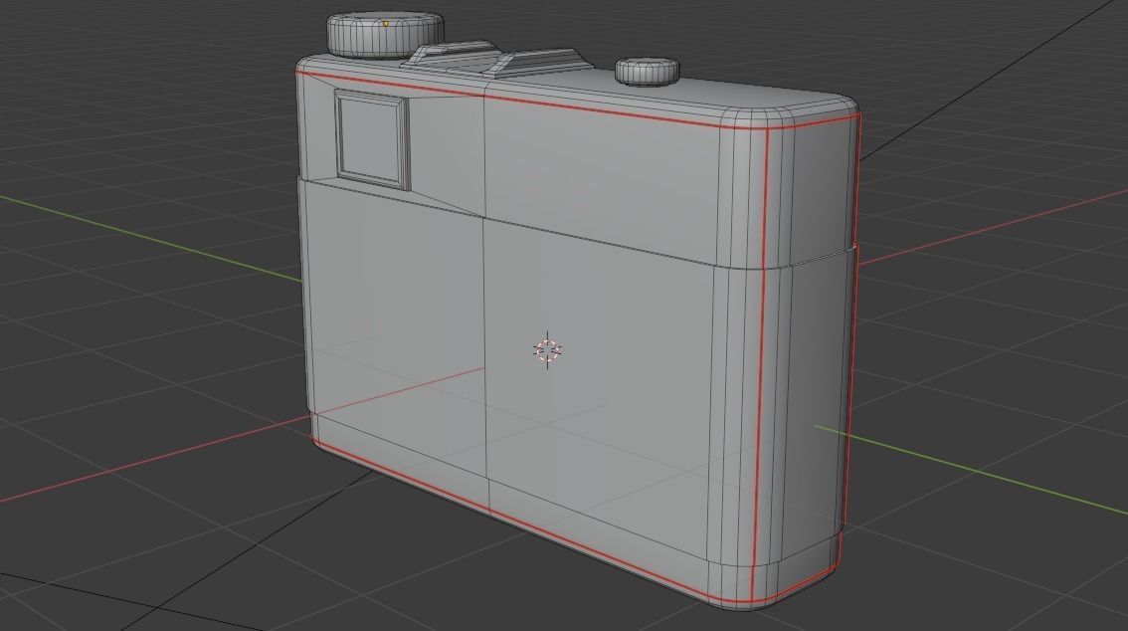Select the hot shoe mount on camera top
Viewport: 1128px width, 631px height.
click(x=499, y=61)
